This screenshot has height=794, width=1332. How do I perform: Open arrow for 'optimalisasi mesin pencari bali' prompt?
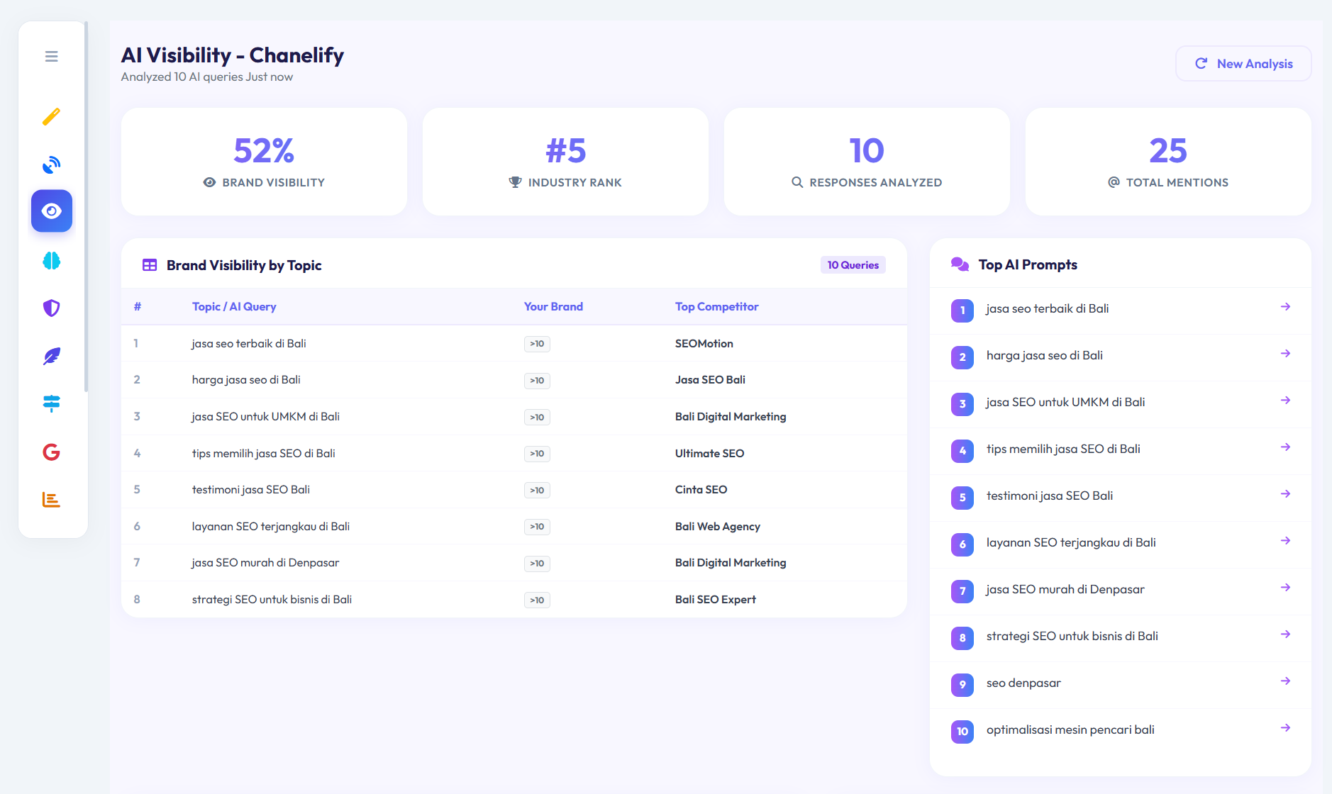point(1285,728)
